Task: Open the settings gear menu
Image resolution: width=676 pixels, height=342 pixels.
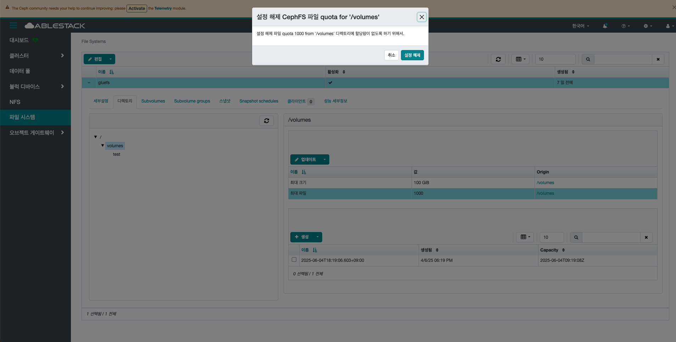Action: (648, 26)
